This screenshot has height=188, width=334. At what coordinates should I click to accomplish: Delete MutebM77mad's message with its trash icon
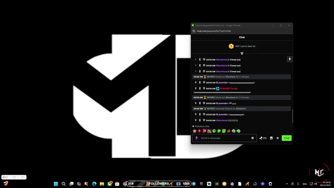pyautogui.click(x=196, y=89)
